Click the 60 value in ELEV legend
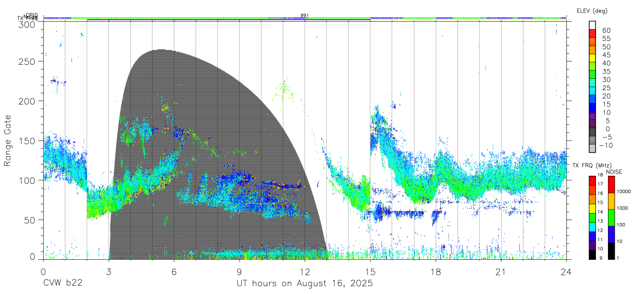 (606, 30)
